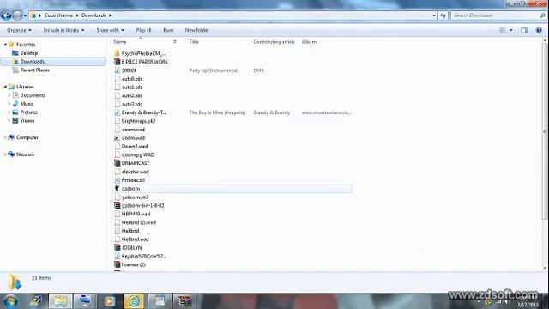Click the Back navigation arrow
Screen dimensions: 549x309
(x=6, y=15)
